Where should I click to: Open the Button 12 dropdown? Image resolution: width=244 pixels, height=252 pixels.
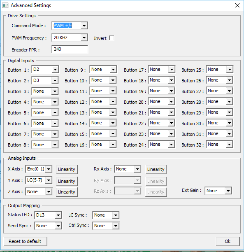pyautogui.click(x=103, y=102)
